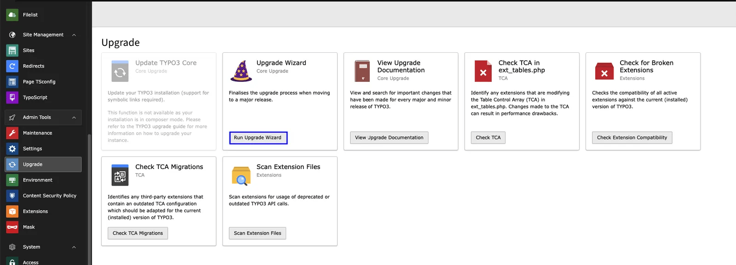Click the Scan Extension Files magnifier icon
Viewport: 736px width, 265px height.
(x=241, y=176)
